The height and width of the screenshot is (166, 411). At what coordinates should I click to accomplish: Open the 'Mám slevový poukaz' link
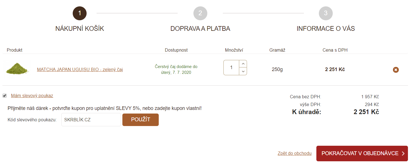[x=32, y=96]
